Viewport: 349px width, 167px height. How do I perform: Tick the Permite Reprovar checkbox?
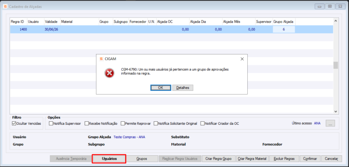click(x=123, y=123)
